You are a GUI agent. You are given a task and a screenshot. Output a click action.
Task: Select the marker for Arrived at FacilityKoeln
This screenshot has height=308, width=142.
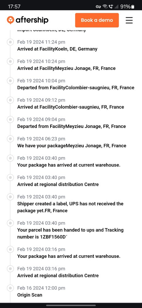[x=10, y=42]
